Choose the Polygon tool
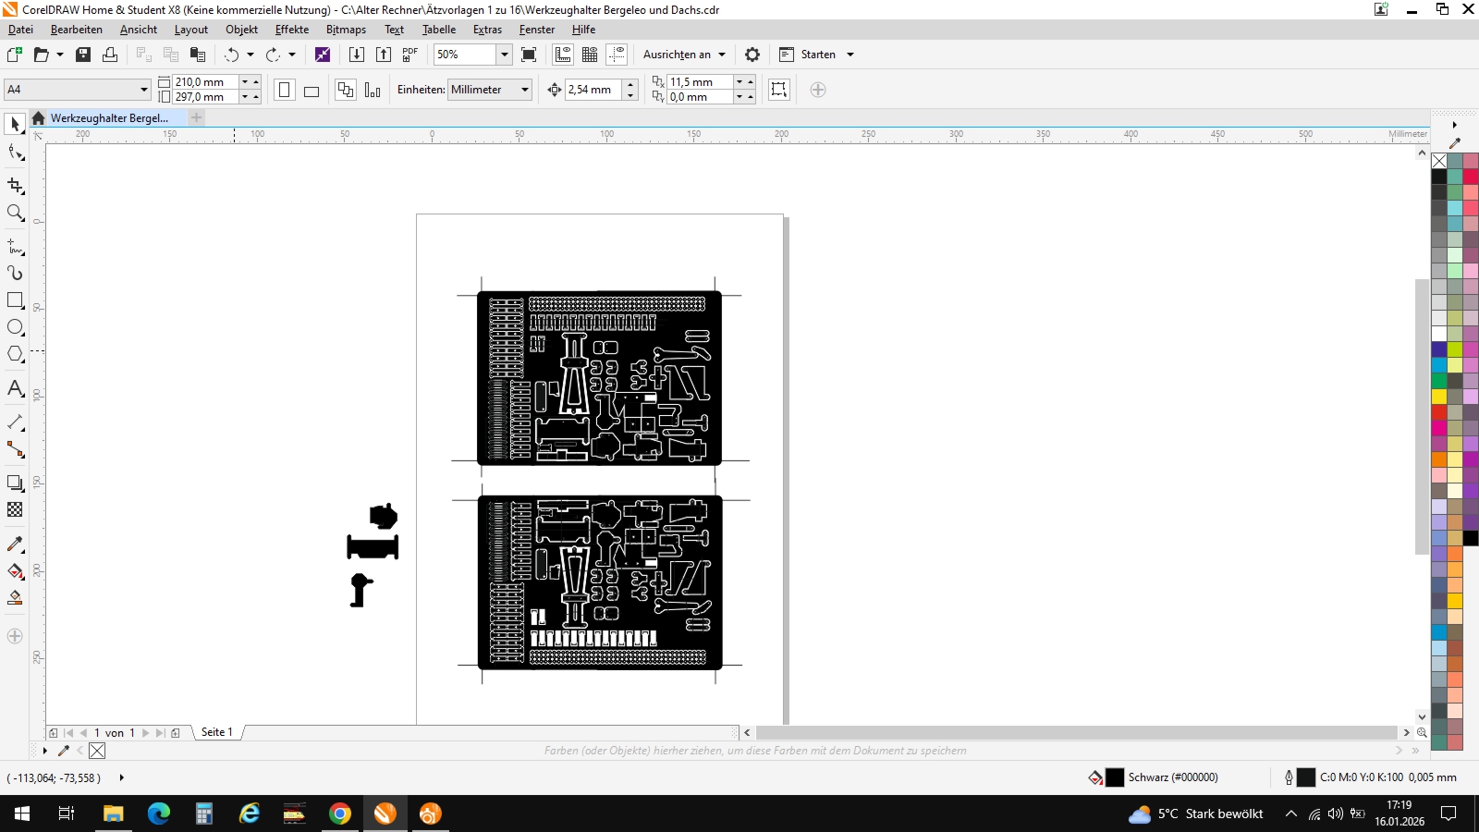The width and height of the screenshot is (1479, 832). click(15, 355)
